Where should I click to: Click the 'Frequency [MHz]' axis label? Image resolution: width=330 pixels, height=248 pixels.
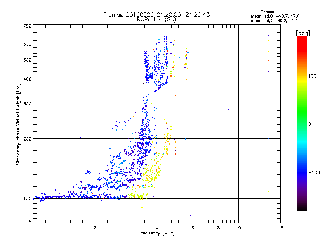click(x=156, y=233)
